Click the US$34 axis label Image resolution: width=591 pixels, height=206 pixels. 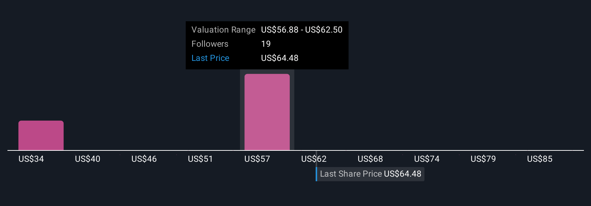[31, 159]
